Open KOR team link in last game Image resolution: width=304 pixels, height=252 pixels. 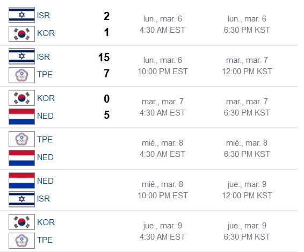[x=46, y=222]
